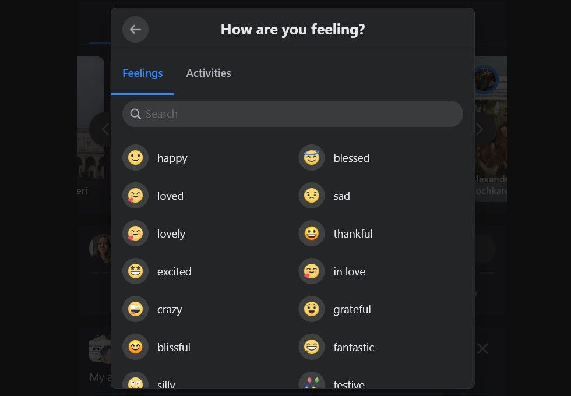
Task: Choose the blessed halo emoji
Action: click(x=312, y=158)
